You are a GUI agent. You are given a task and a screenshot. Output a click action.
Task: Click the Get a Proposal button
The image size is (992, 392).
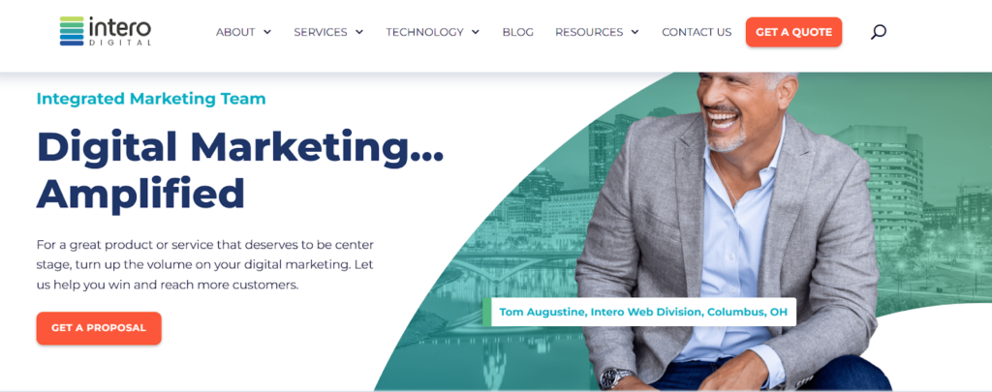(x=99, y=328)
